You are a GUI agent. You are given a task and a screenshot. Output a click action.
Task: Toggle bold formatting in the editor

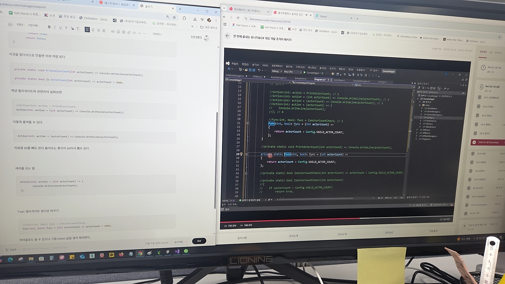(x=49, y=27)
